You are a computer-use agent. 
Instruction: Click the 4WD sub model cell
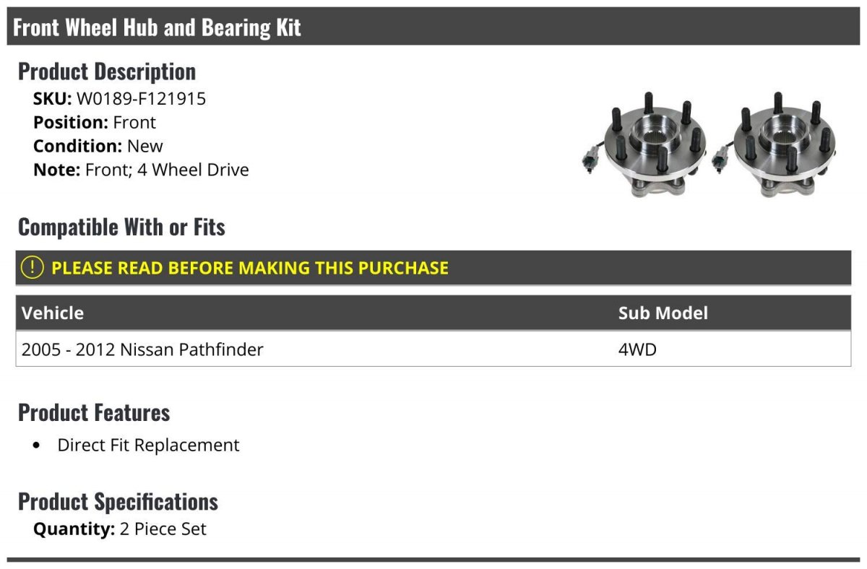(637, 349)
